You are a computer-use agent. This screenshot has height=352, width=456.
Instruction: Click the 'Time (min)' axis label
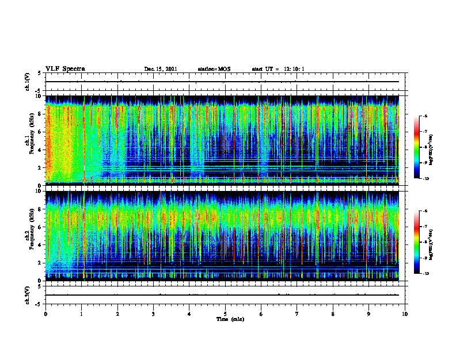[x=230, y=319]
